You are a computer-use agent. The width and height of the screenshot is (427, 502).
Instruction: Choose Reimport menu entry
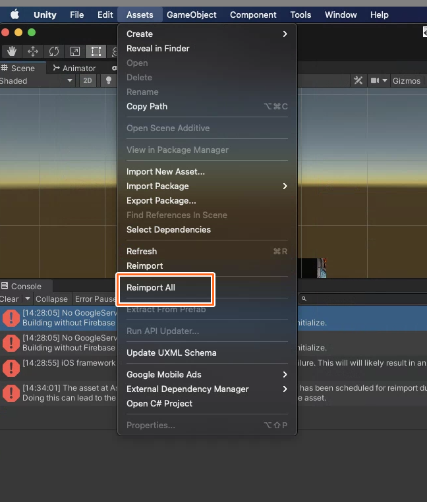[x=207, y=265]
